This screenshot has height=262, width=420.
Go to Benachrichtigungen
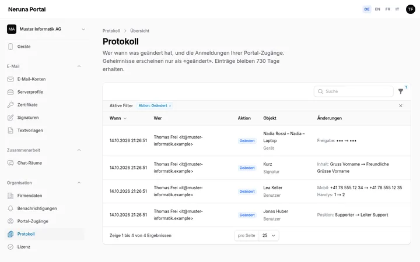point(45,208)
